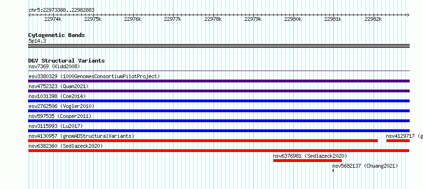The width and height of the screenshot is (423, 189).
Task: Click the chr5:22973388..22982883 coordinate label
Action: click(x=61, y=10)
